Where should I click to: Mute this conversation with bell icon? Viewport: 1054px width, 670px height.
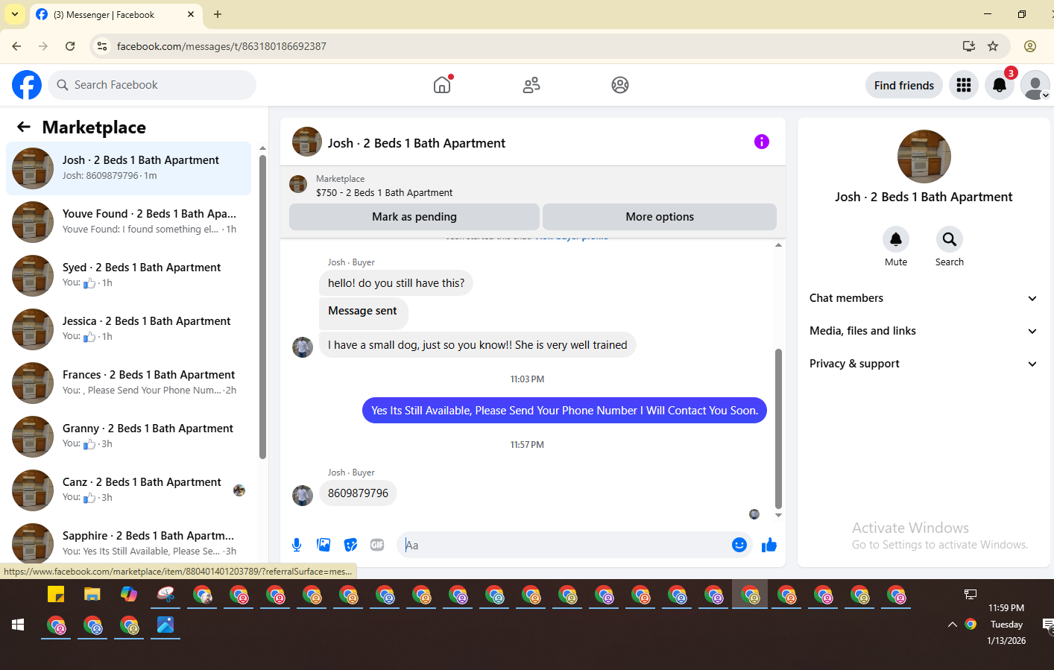coord(896,239)
